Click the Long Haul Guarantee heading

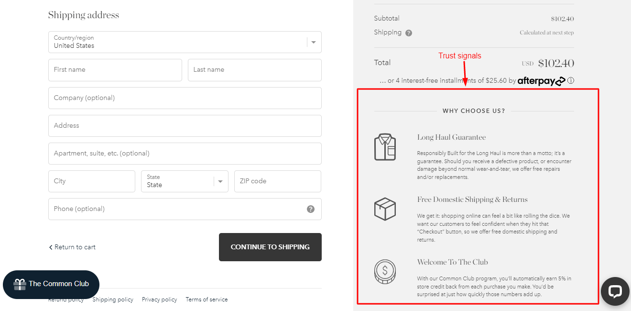pyautogui.click(x=451, y=137)
